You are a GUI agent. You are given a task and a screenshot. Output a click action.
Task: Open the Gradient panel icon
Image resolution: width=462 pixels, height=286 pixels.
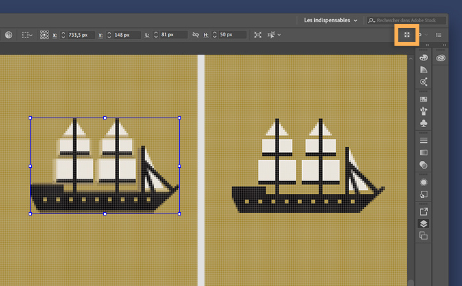(x=423, y=153)
